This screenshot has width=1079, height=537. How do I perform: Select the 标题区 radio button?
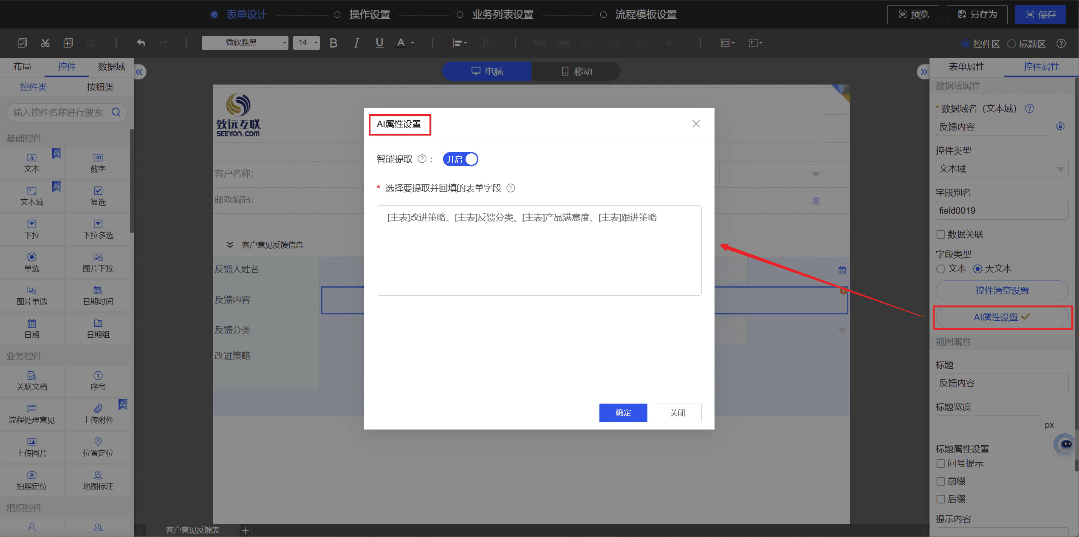1011,44
